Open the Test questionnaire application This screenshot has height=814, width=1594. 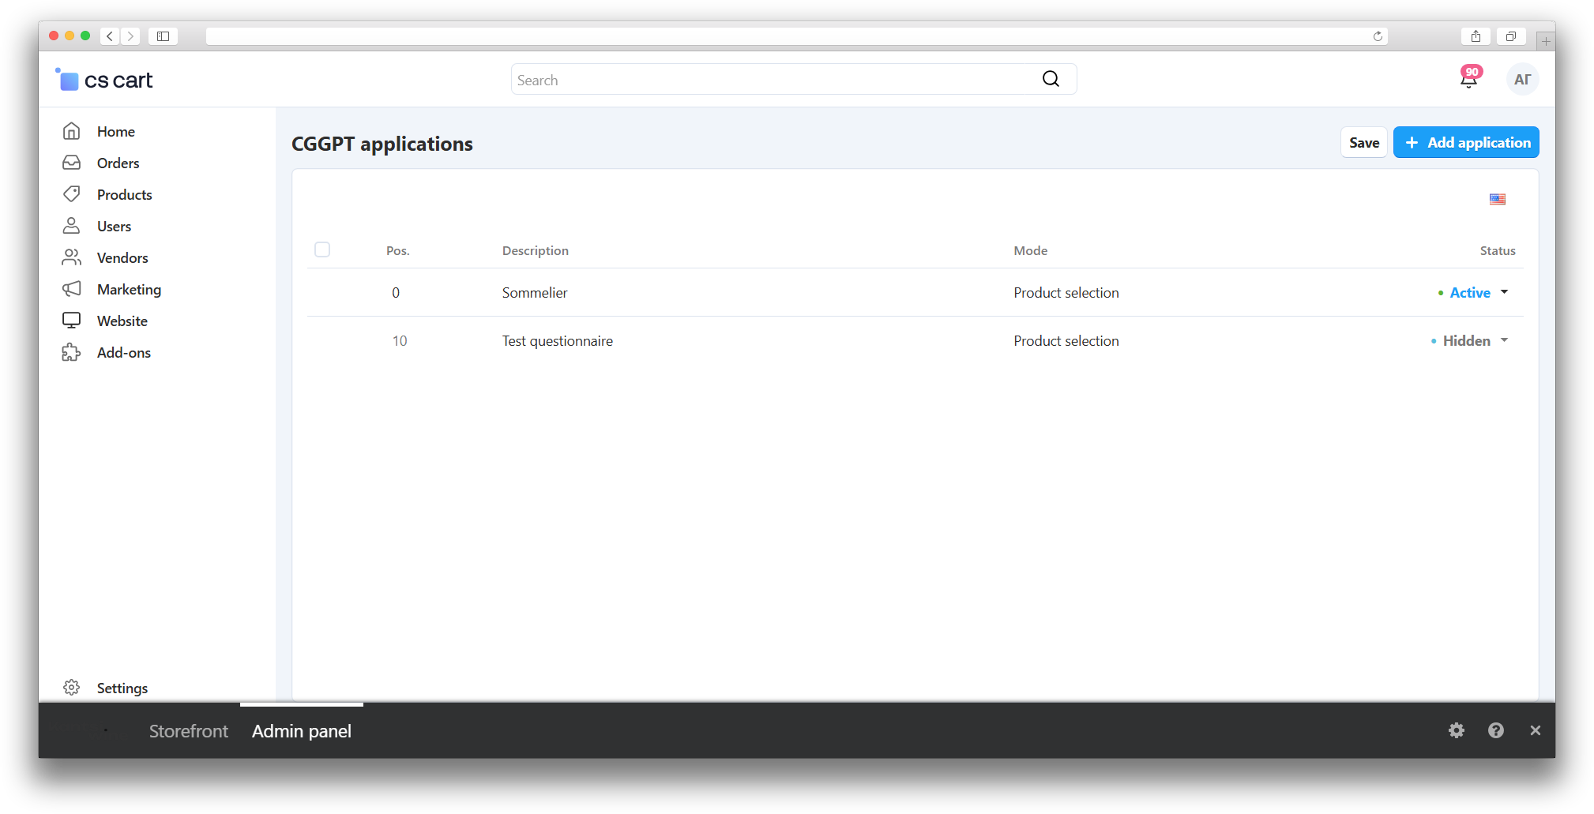(x=558, y=340)
